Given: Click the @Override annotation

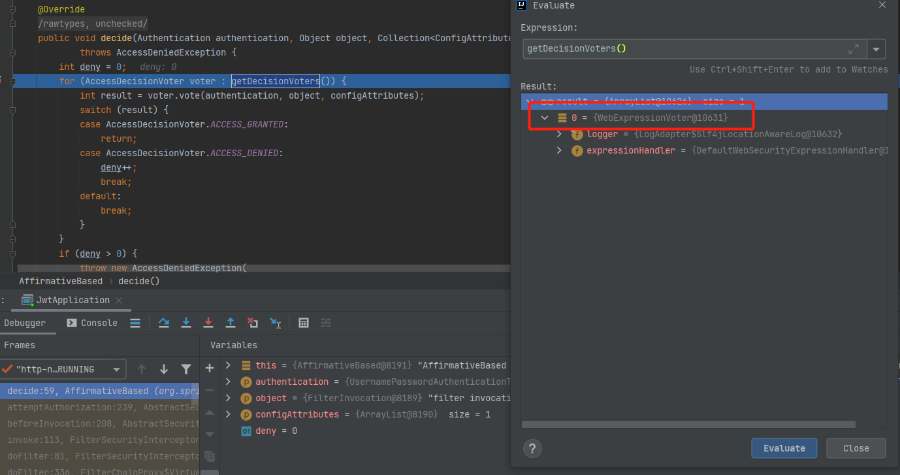Looking at the screenshot, I should pos(61,9).
